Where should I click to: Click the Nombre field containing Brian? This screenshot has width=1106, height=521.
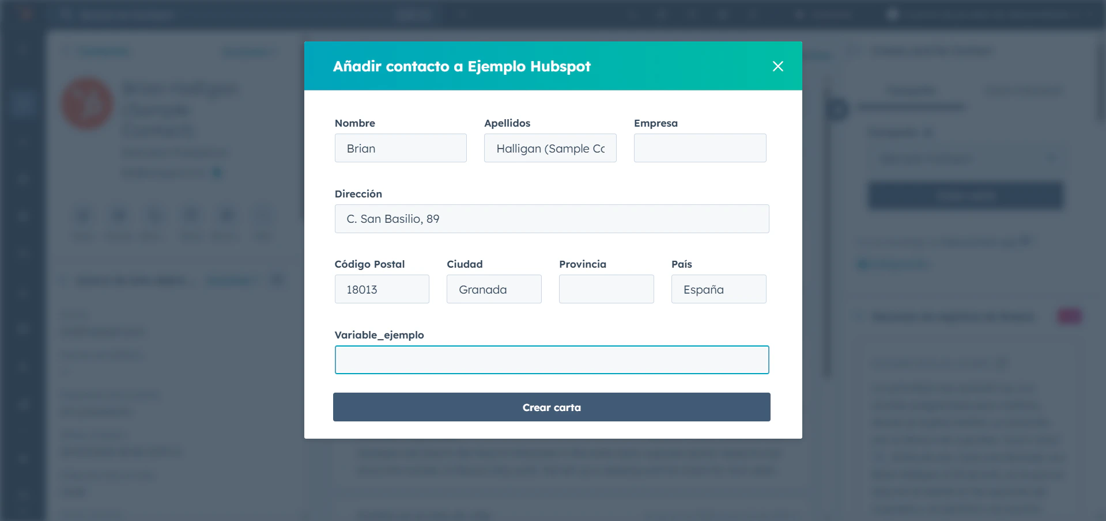pyautogui.click(x=401, y=148)
